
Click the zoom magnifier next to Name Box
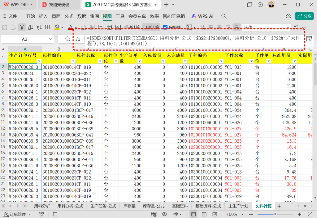(x=68, y=39)
